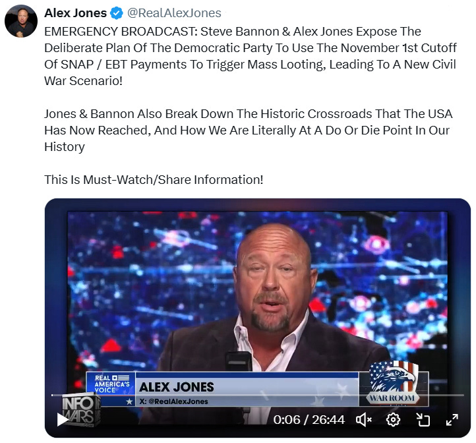Unmute the video using the speaker icon
Screen dimensions: 476x443
tap(364, 420)
